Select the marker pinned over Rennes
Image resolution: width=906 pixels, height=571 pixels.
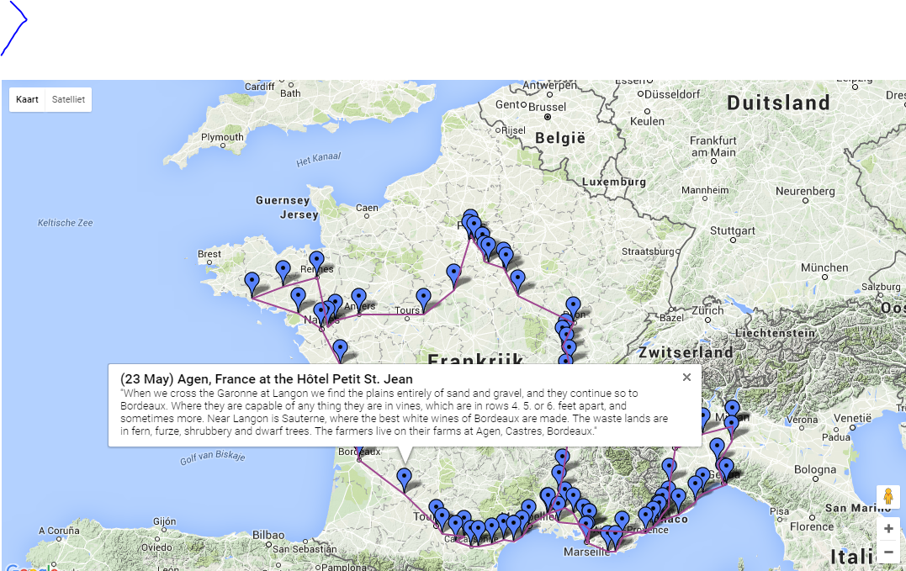click(x=316, y=264)
